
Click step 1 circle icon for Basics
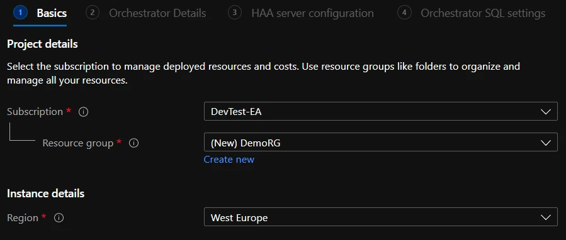tap(20, 13)
